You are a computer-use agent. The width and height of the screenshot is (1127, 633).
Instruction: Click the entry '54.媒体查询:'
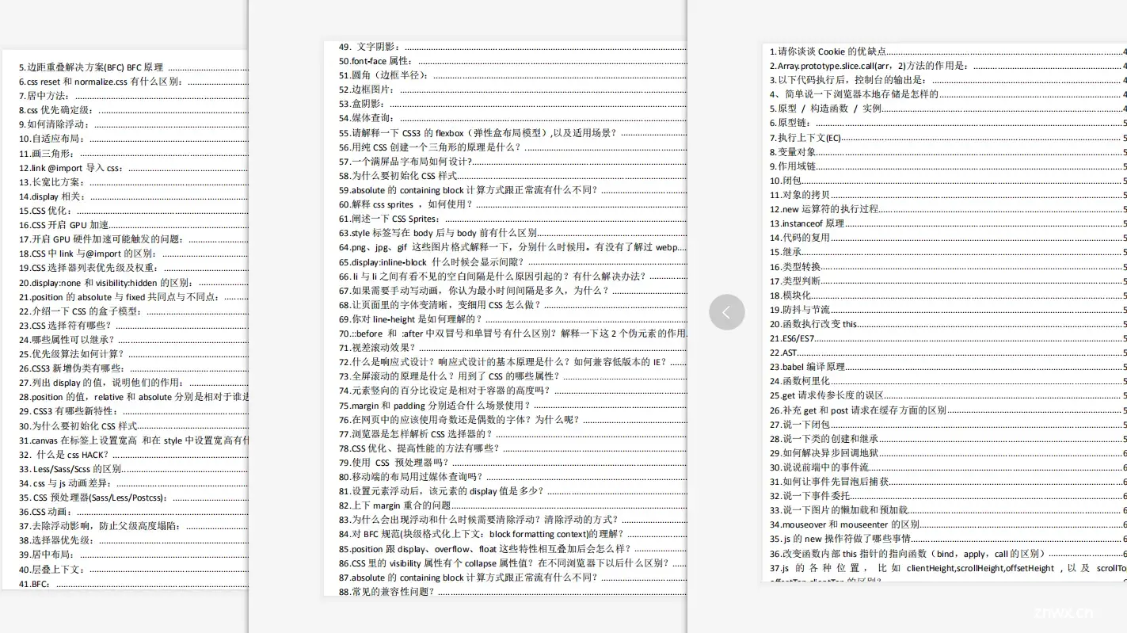point(512,118)
